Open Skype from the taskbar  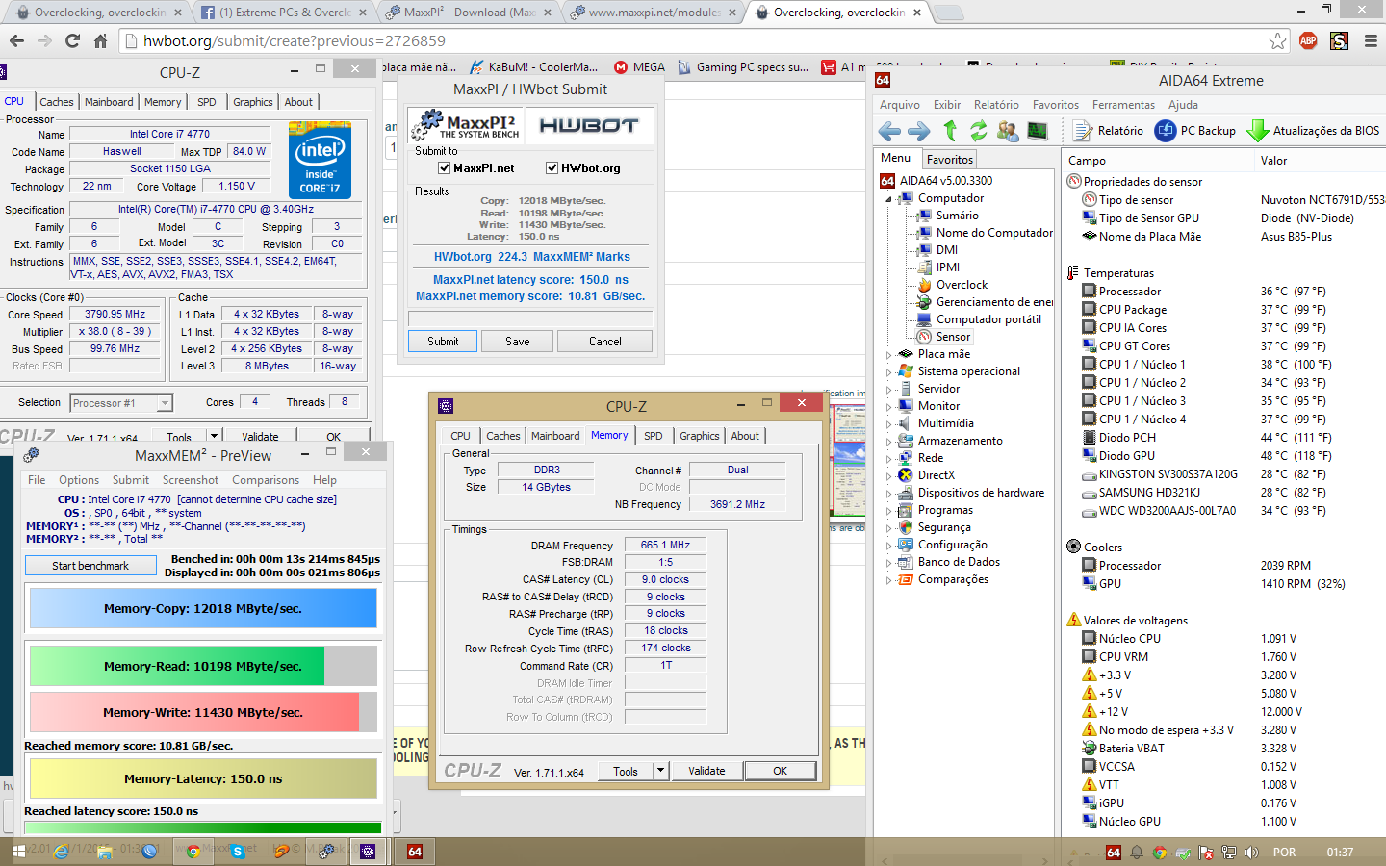coord(237,851)
